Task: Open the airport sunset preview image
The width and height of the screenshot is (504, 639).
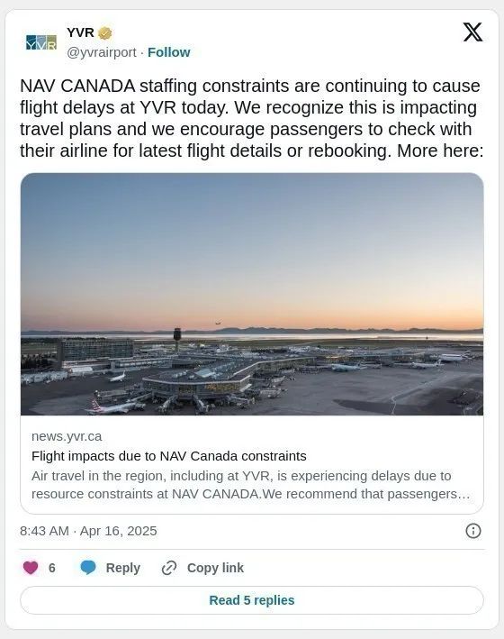Action: click(x=252, y=294)
